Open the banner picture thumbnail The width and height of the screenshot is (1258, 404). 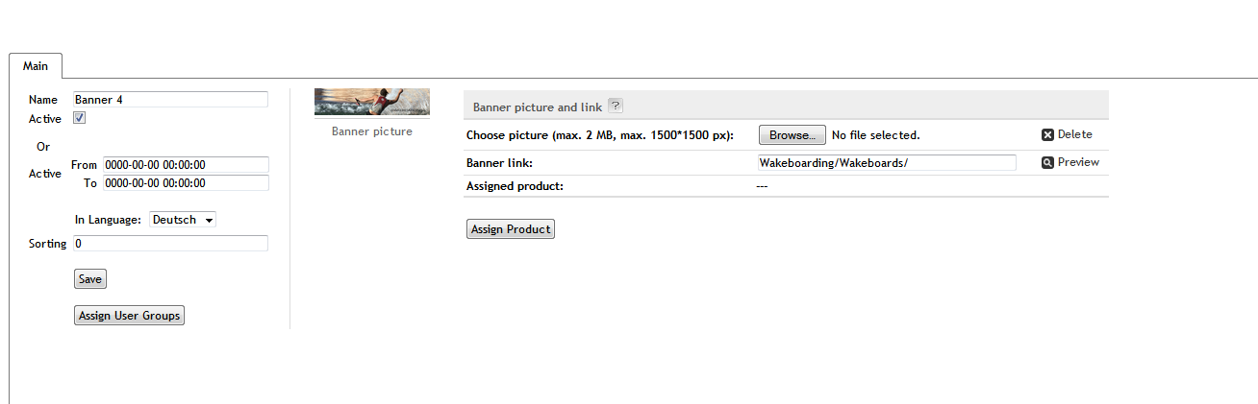(x=371, y=102)
